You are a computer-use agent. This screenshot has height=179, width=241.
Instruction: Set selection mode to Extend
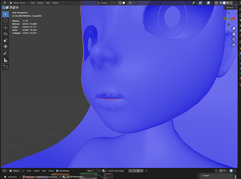click(7, 8)
